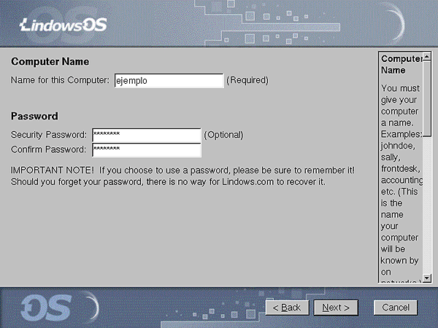This screenshot has height=328, width=438.
Task: Click "sally," in the help panel
Action: [x=391, y=157]
